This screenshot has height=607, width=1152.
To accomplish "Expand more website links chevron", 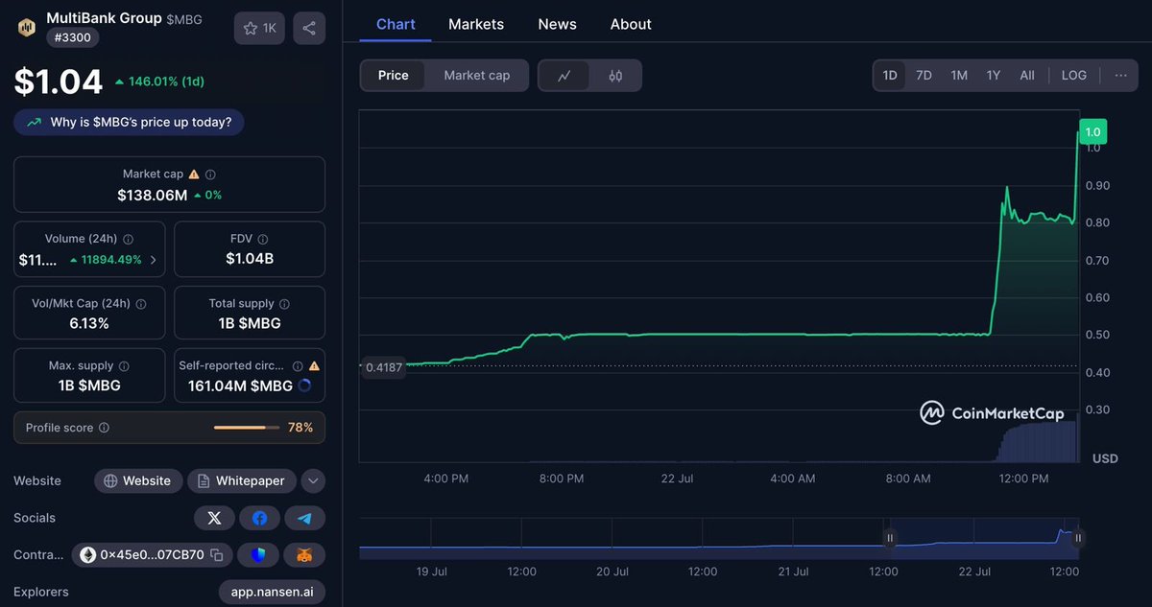I will coord(313,481).
